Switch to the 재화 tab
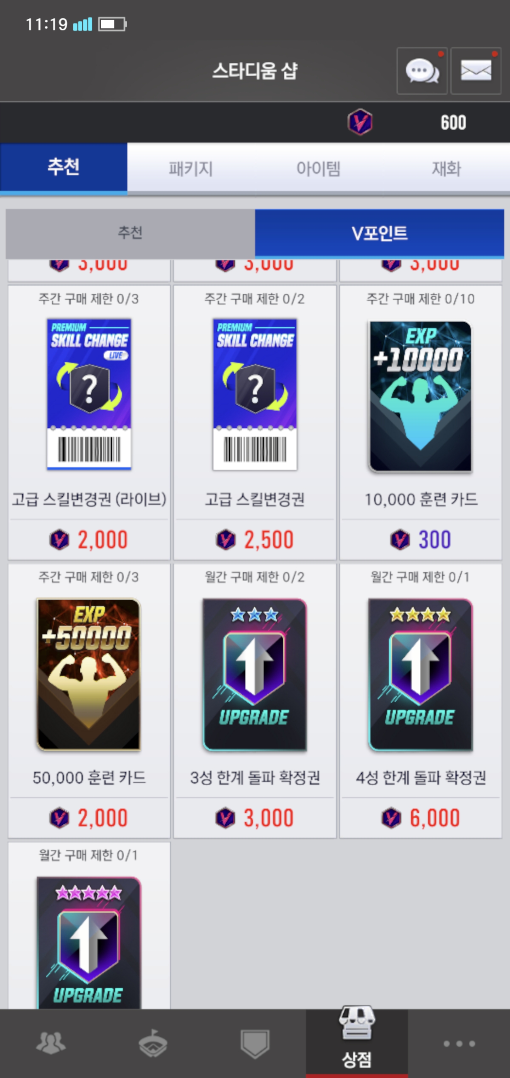Image resolution: width=510 pixels, height=1078 pixels. tap(446, 169)
